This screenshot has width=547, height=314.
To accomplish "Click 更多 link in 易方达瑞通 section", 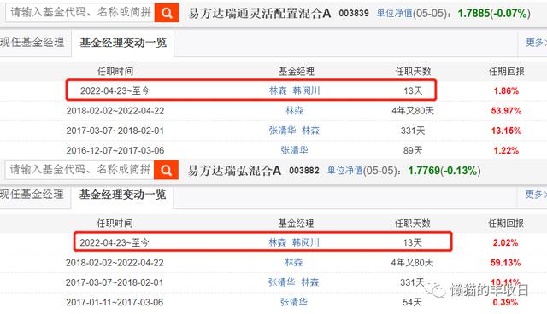I will (536, 43).
